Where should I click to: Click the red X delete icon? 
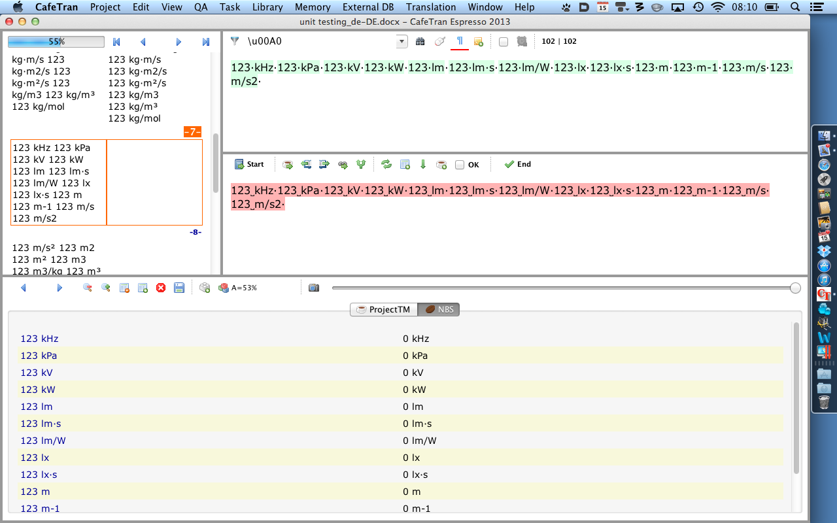tap(161, 288)
